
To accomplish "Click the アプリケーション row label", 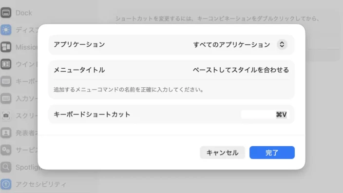I will pos(79,45).
